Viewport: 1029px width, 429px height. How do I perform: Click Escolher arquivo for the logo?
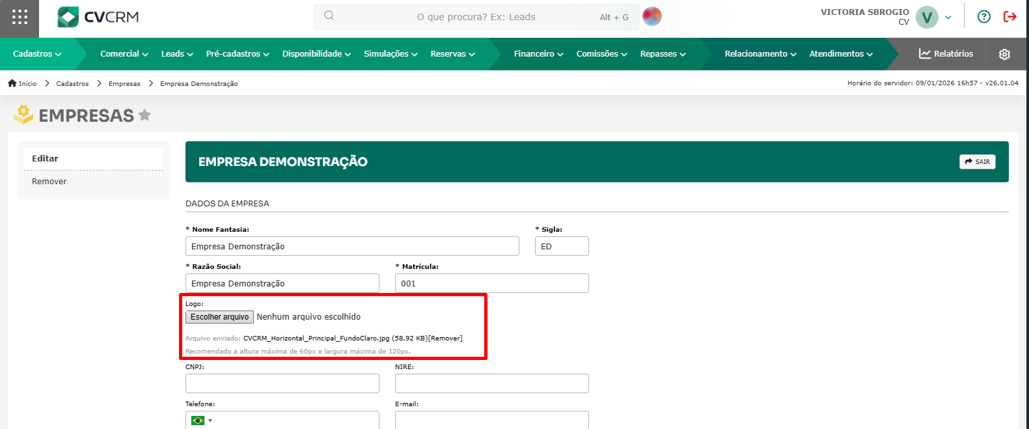(219, 317)
